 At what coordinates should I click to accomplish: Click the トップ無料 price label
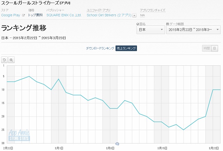tap(36, 15)
